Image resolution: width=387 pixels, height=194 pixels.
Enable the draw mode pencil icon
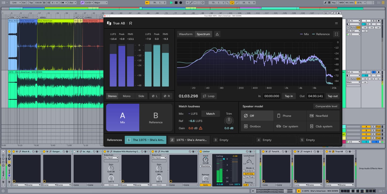click(325, 3)
